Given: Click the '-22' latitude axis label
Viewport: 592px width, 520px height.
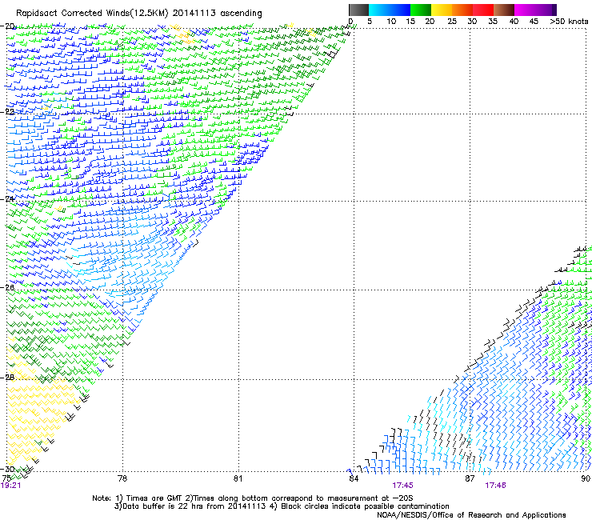Looking at the screenshot, I should pos(7,112).
